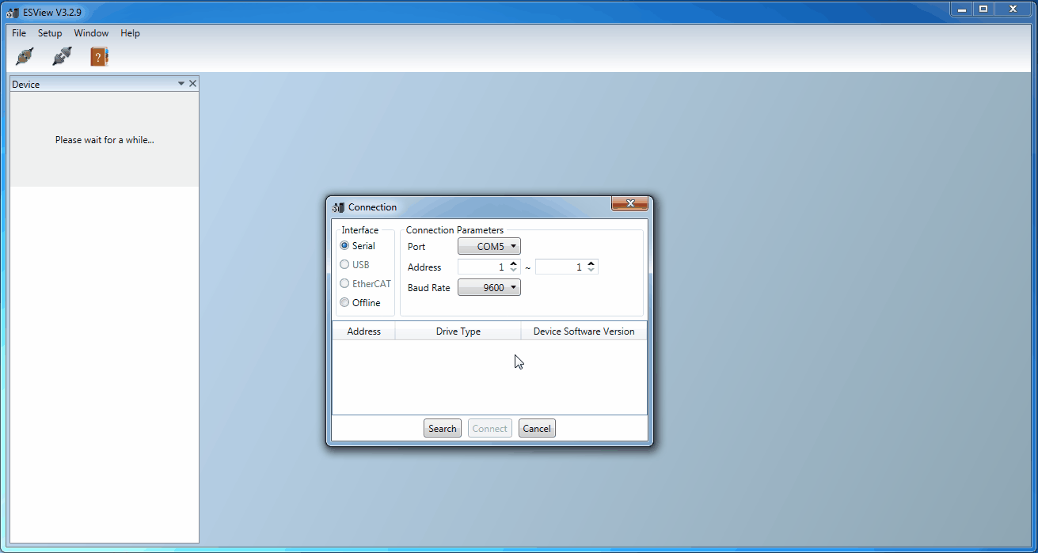Viewport: 1038px width, 553px height.
Task: Expand the Baud Rate 9600 dropdown
Action: point(489,288)
